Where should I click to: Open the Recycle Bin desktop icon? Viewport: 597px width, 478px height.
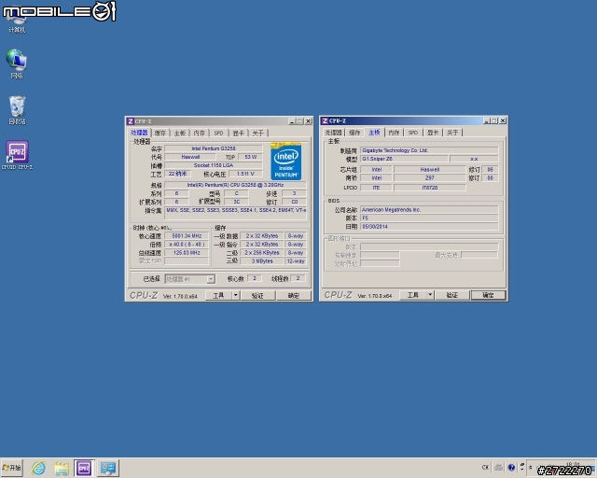[x=17, y=110]
